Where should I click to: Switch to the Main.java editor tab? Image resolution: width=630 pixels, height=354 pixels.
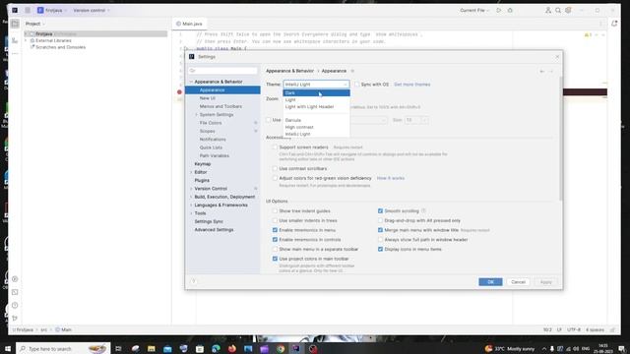(x=189, y=24)
